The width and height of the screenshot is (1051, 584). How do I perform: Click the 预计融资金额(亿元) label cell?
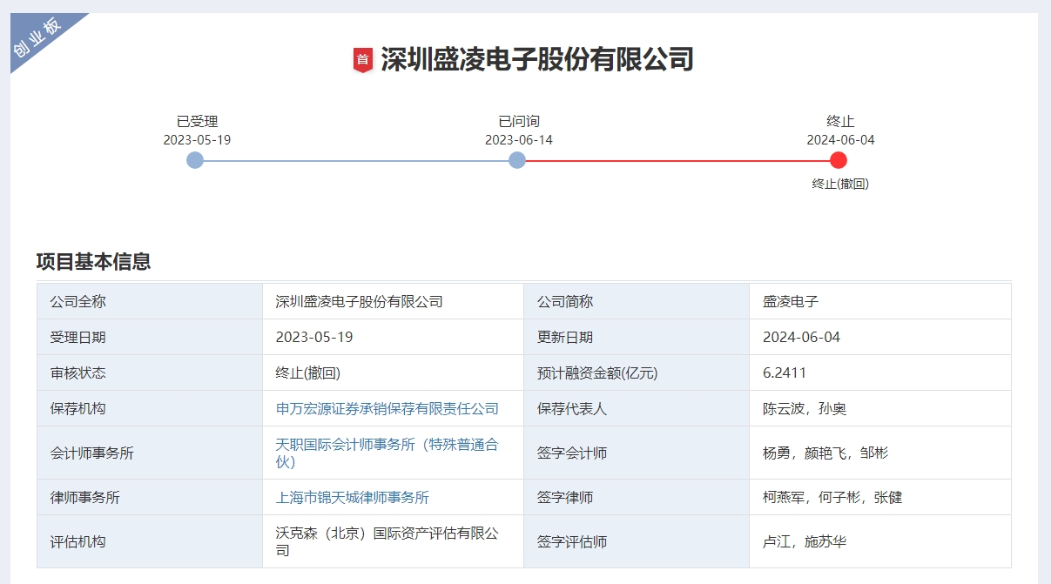click(637, 373)
